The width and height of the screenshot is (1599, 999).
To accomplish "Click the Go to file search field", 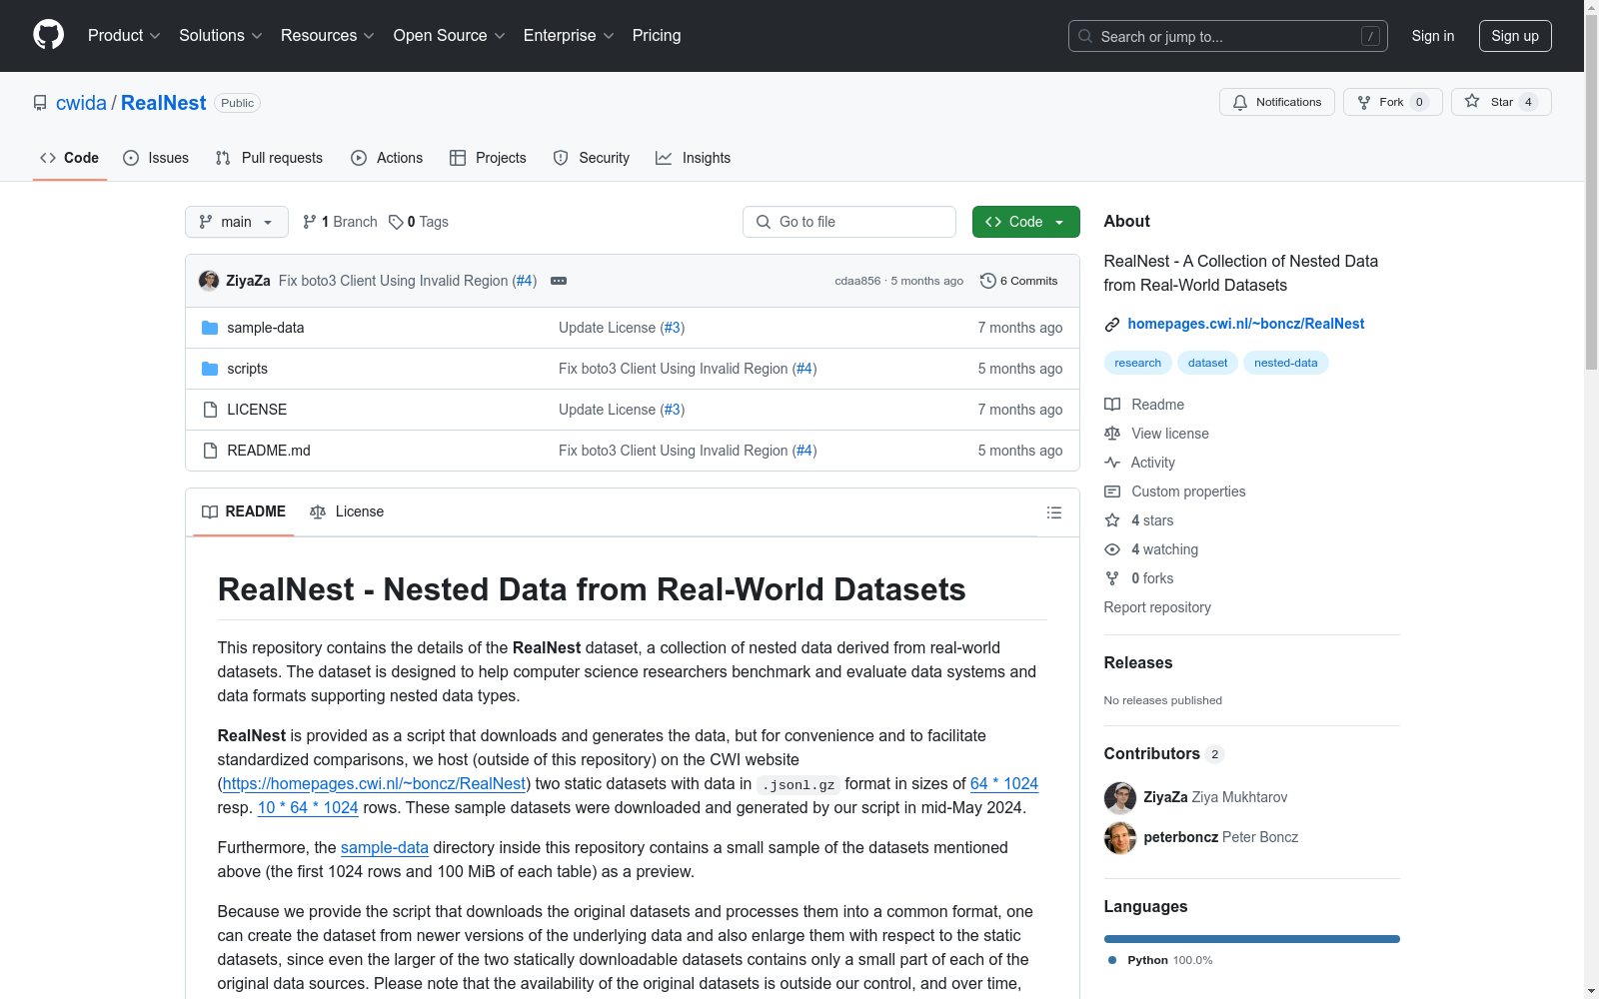I will (x=849, y=222).
